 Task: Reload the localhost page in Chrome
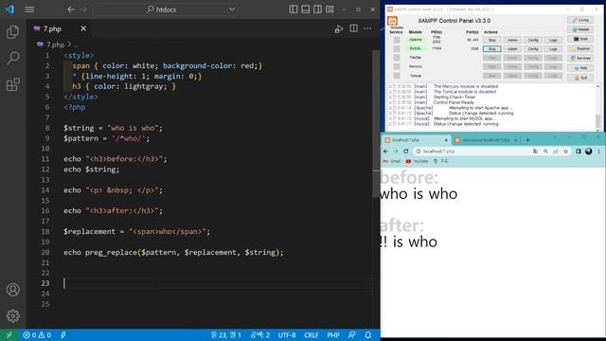406,152
